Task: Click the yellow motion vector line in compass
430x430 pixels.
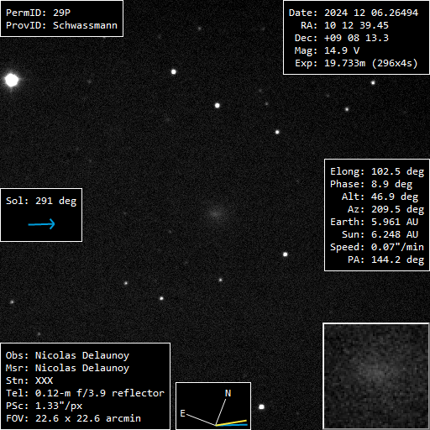Action: (231, 422)
